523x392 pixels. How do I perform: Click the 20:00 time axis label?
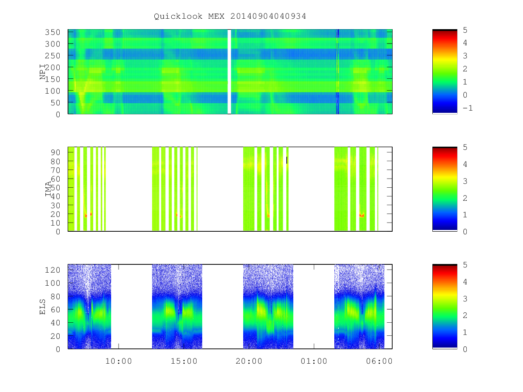[249, 362]
